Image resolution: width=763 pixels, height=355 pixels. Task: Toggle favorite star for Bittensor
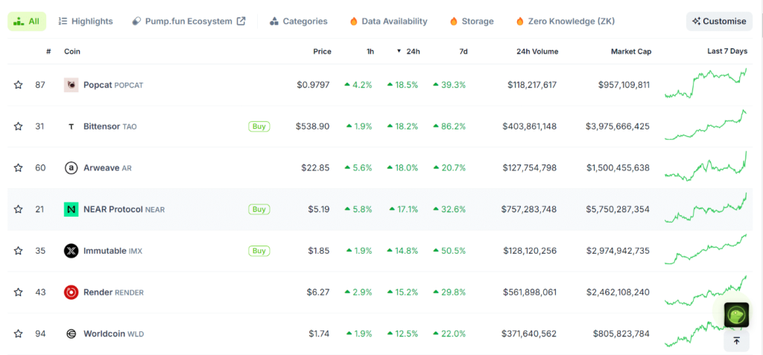point(18,127)
